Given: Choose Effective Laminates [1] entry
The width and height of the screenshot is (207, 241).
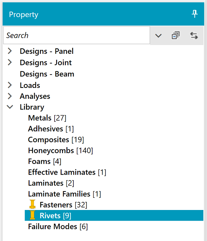Looking at the screenshot, I should 67,172.
